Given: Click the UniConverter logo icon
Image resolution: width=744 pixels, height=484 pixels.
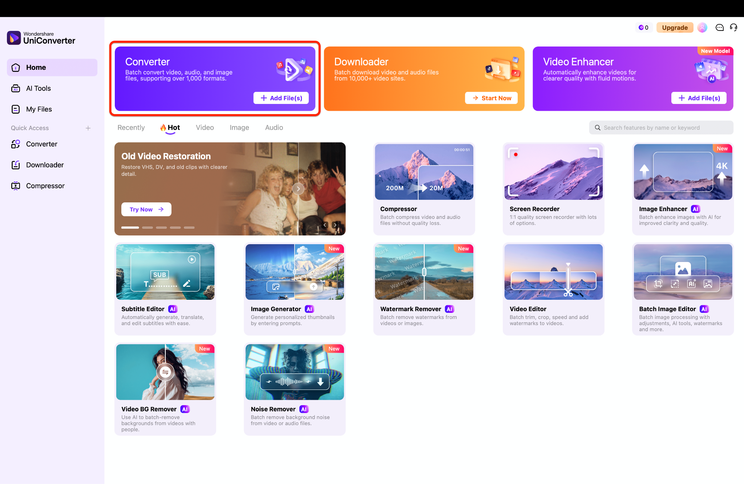Looking at the screenshot, I should tap(14, 38).
